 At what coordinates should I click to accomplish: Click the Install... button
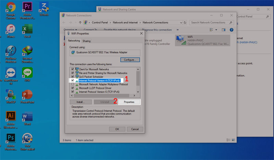[x=80, y=102]
